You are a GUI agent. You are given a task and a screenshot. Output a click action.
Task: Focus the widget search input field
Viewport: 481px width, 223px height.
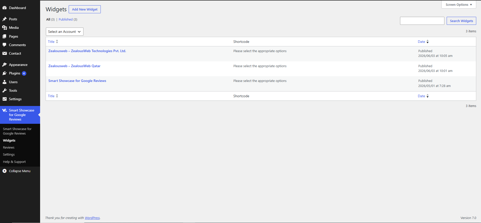tap(422, 21)
